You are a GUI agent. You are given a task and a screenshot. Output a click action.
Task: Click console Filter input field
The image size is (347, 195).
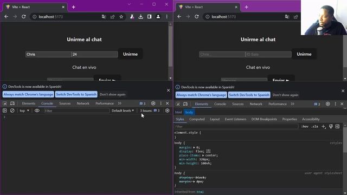(x=76, y=110)
